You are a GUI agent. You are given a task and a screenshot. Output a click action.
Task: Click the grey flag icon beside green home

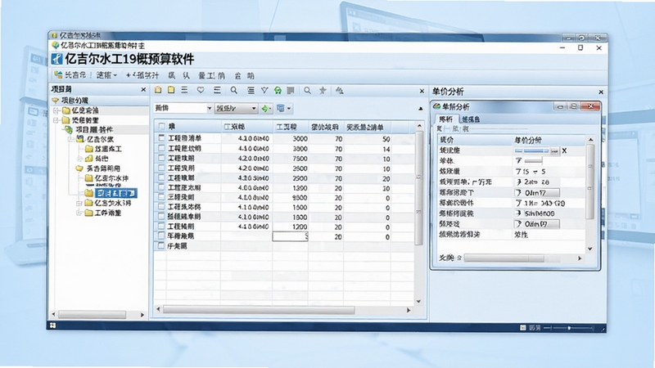coord(291,90)
